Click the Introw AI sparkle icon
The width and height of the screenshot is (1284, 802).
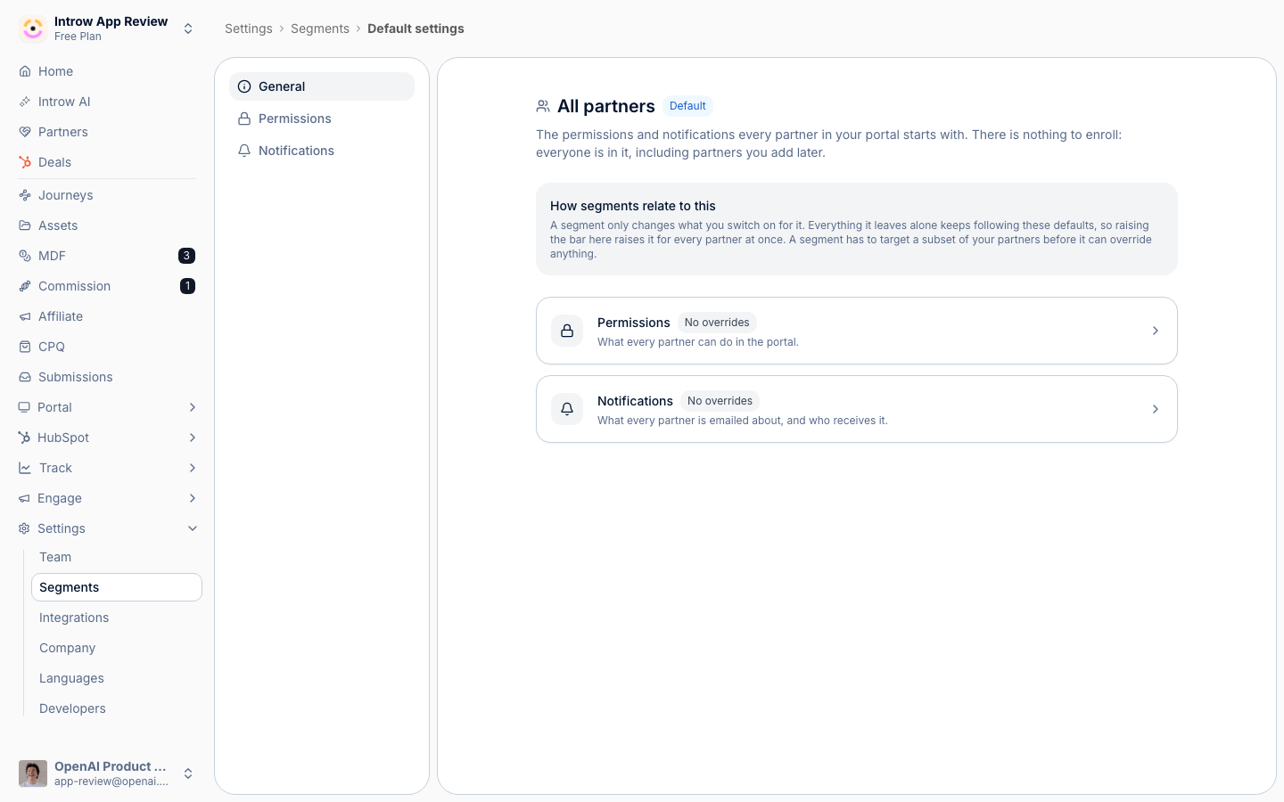point(25,102)
